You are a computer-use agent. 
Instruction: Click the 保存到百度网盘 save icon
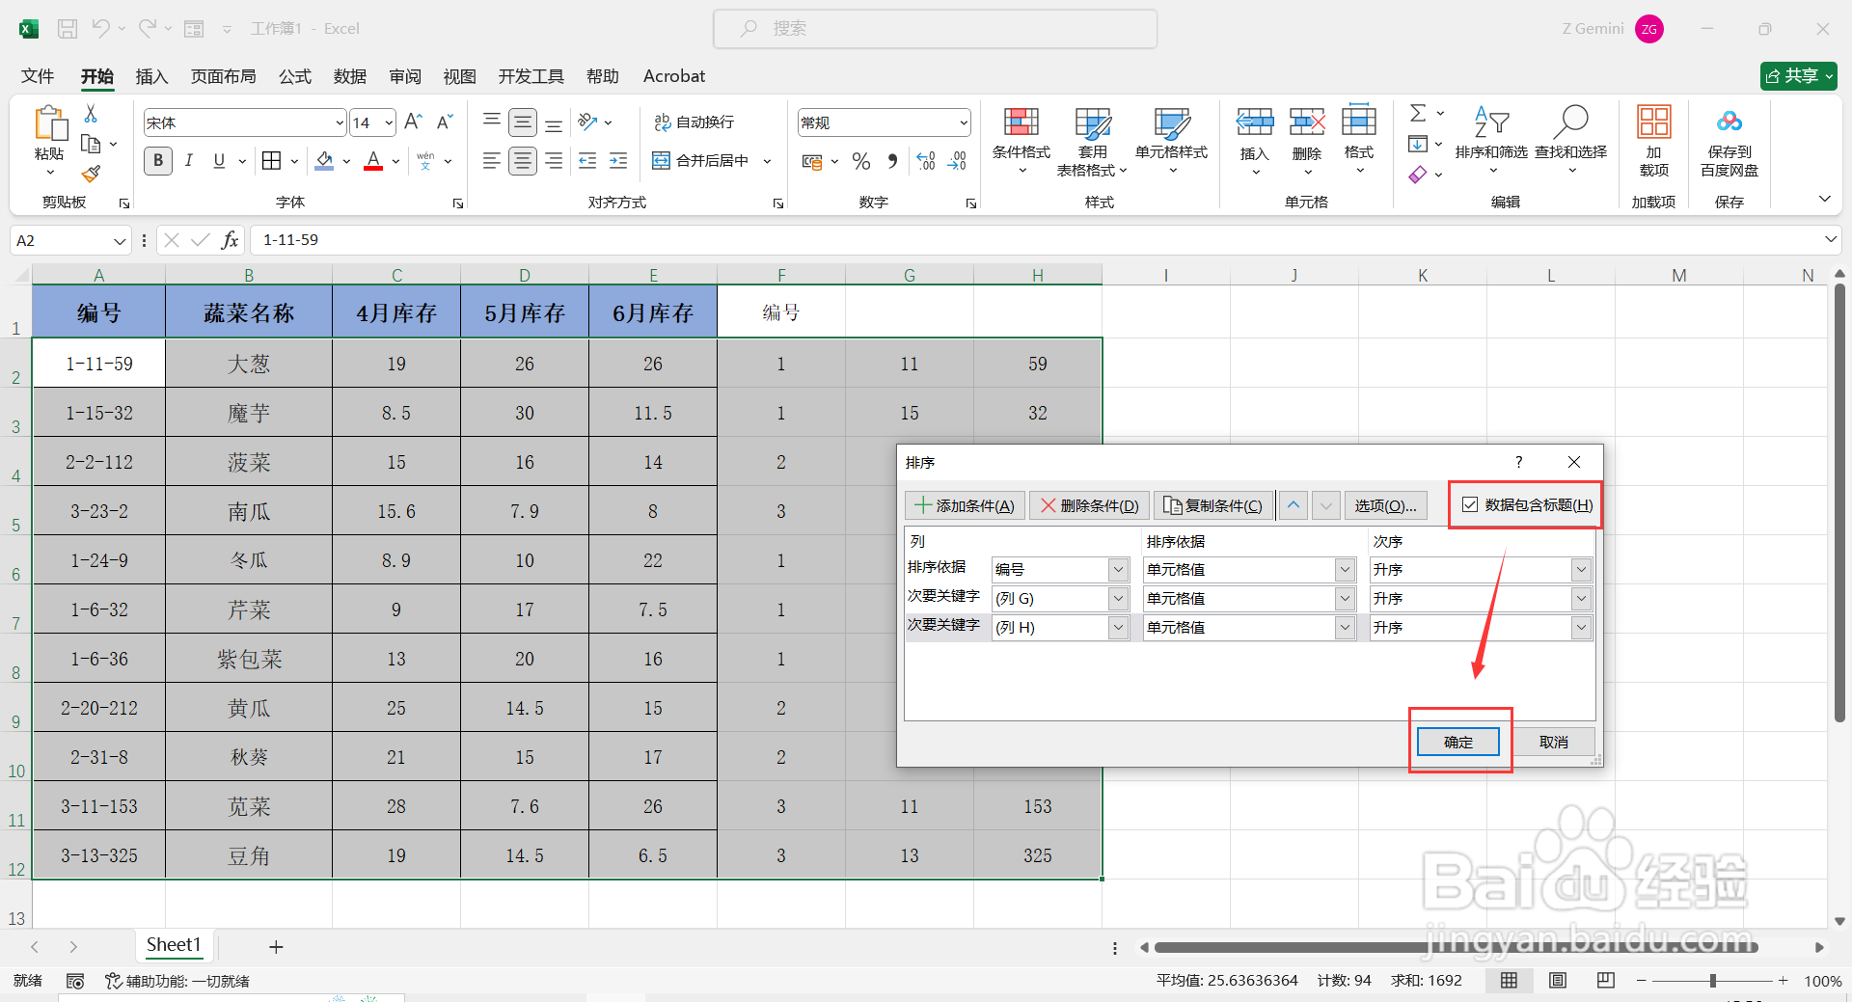point(1729,142)
